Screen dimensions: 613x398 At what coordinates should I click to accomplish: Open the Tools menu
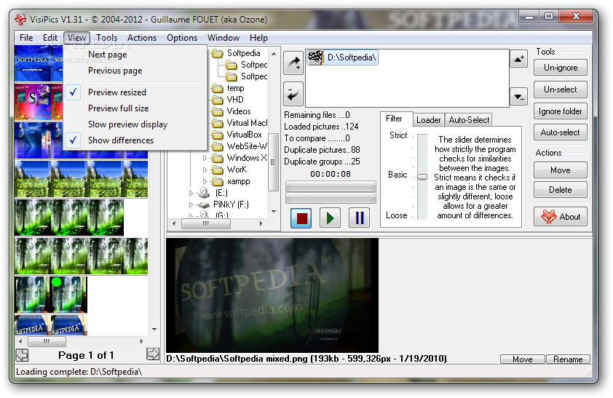(x=107, y=38)
